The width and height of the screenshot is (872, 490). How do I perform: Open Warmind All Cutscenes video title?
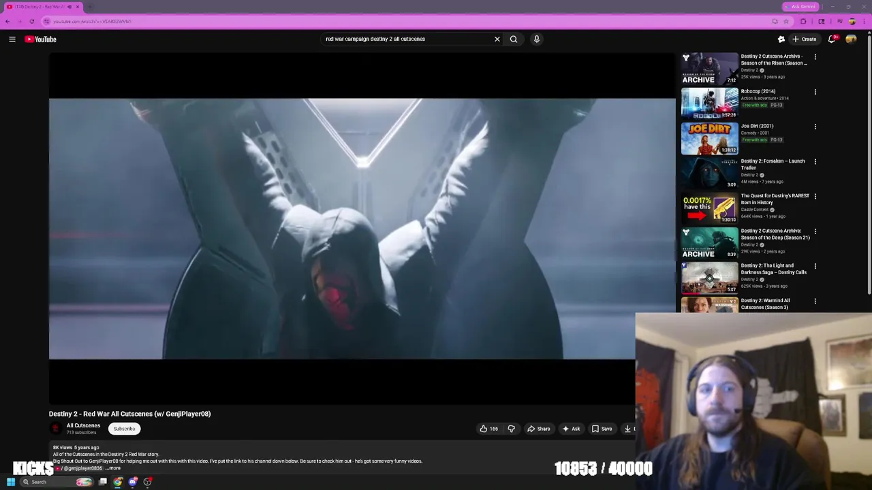(766, 304)
